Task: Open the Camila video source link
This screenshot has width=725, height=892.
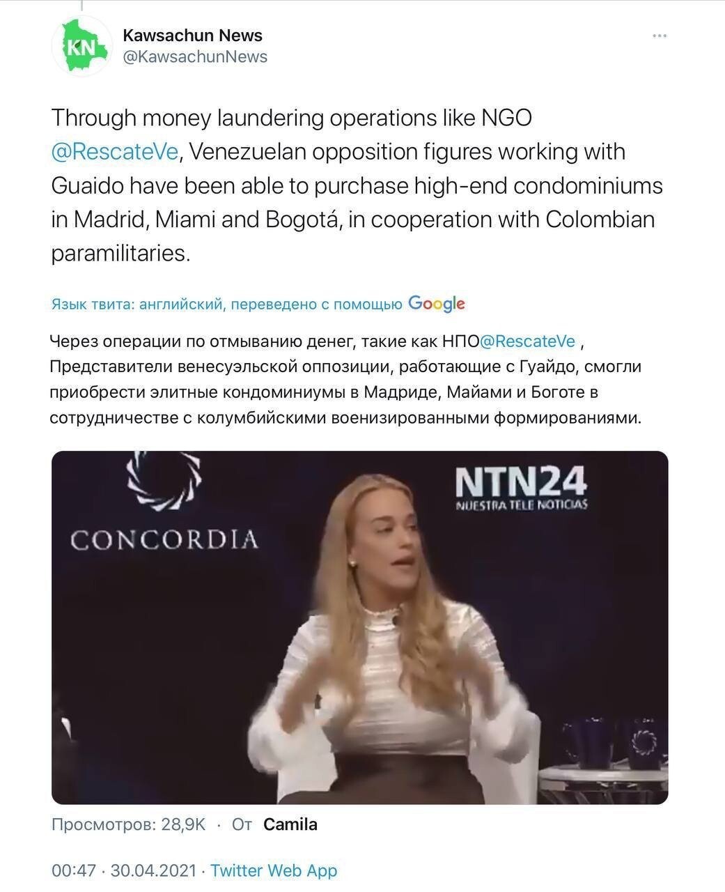Action: pyautogui.click(x=290, y=824)
